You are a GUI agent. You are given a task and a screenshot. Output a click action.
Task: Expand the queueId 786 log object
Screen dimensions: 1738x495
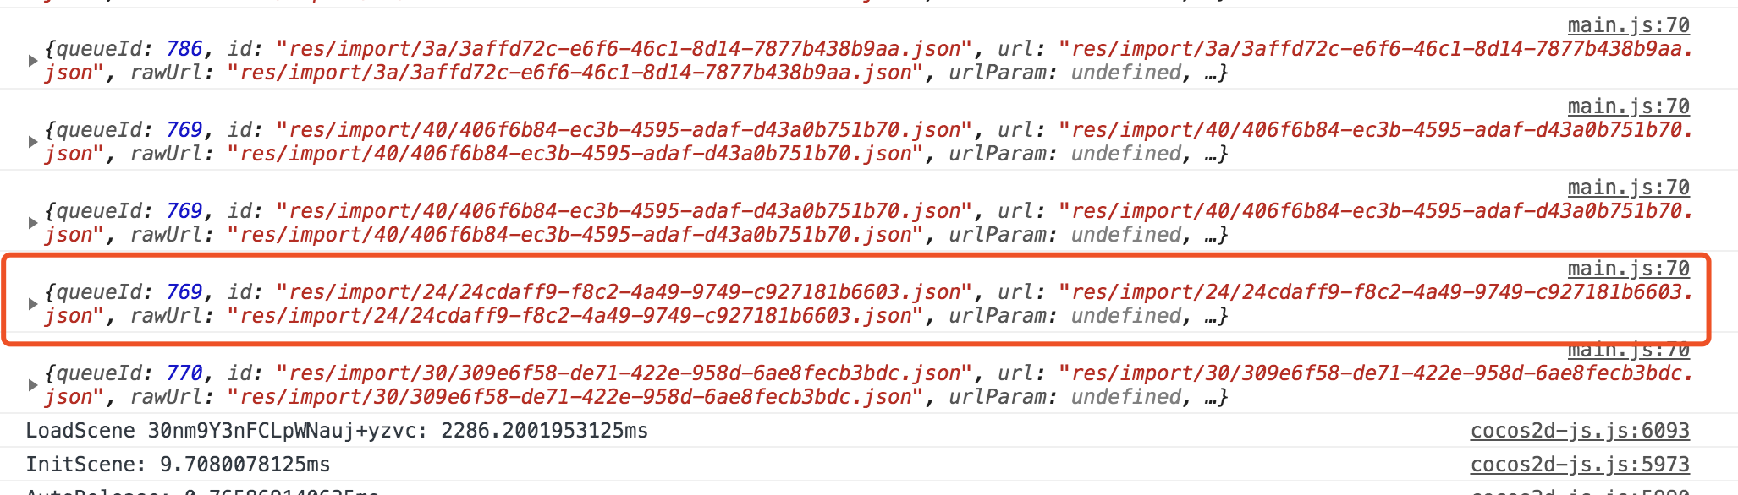(33, 61)
